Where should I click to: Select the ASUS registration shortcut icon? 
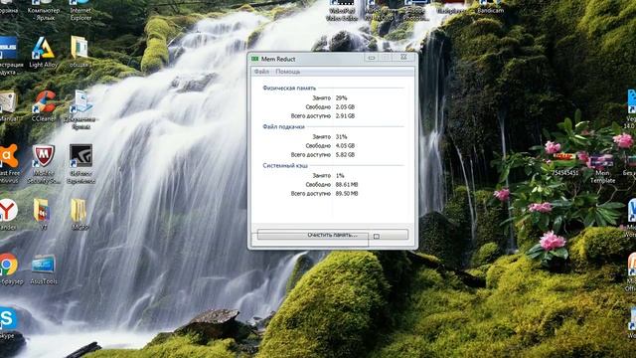pyautogui.click(x=8, y=56)
